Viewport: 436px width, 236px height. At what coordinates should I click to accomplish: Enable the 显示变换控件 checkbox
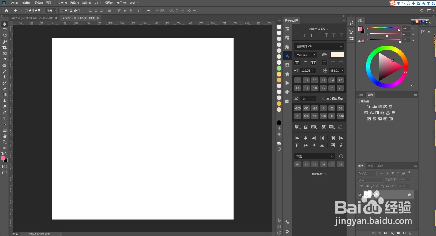pos(62,11)
